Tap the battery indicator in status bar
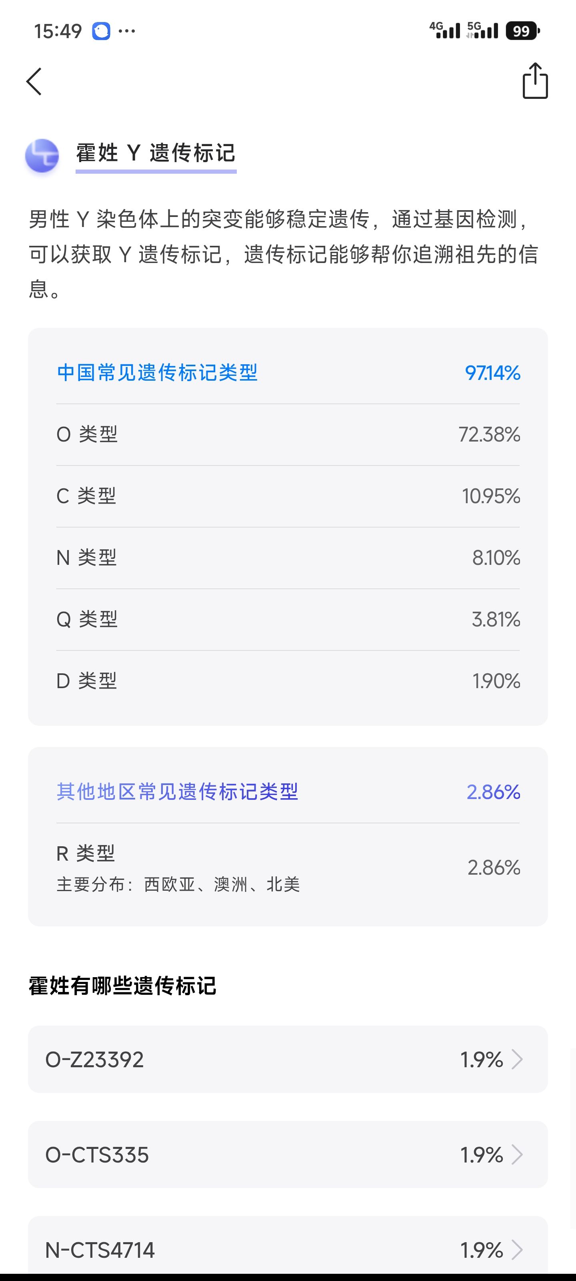576x1281 pixels. point(522,31)
